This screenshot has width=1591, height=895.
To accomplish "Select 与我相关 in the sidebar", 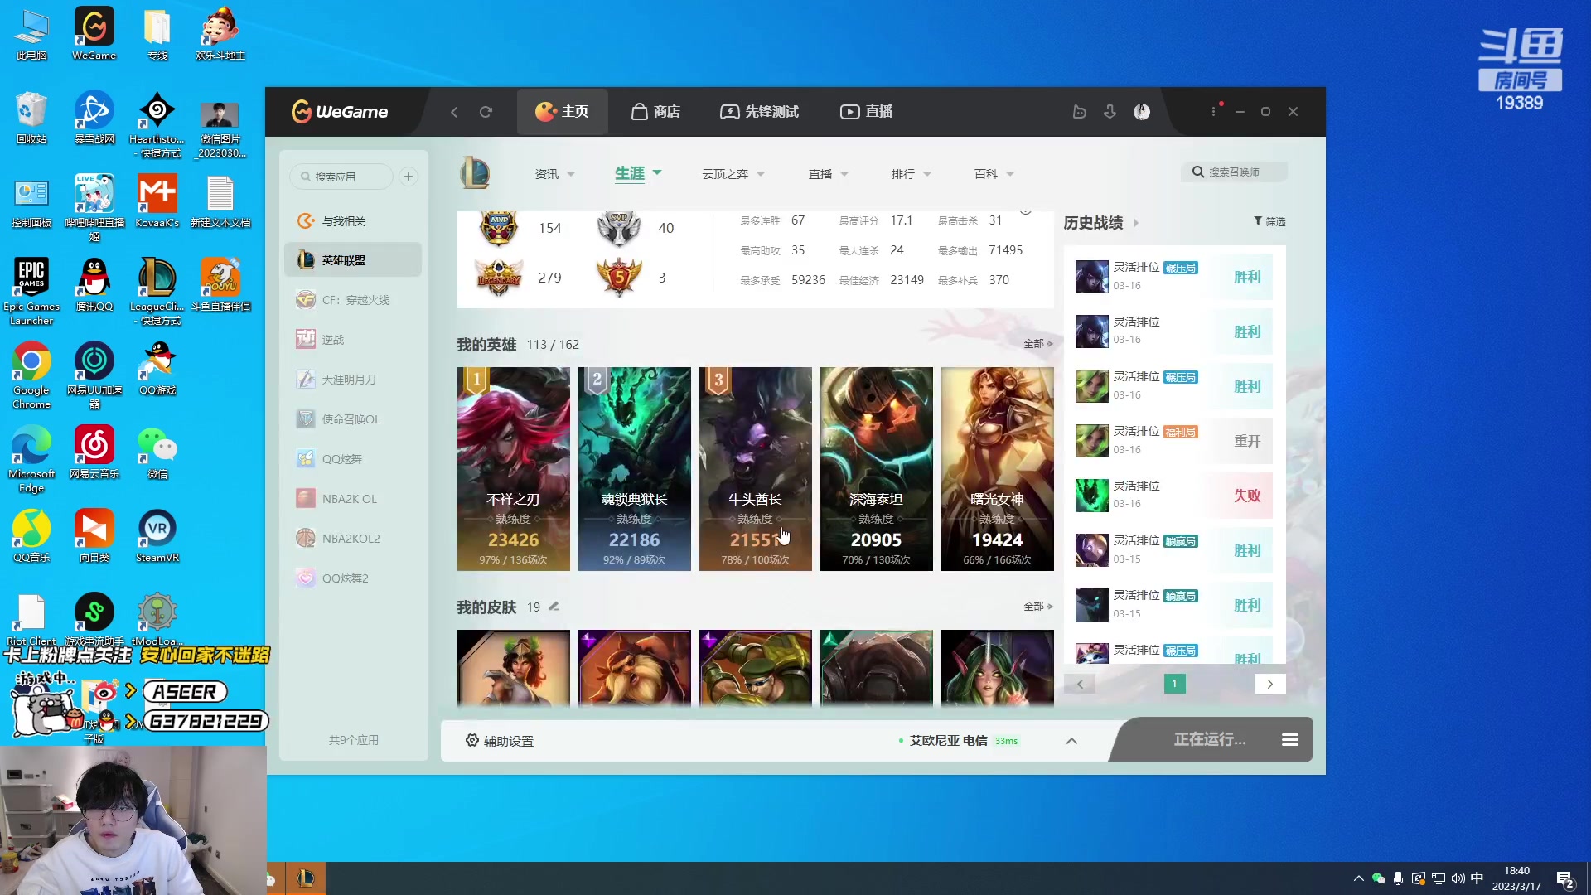I will coord(345,220).
